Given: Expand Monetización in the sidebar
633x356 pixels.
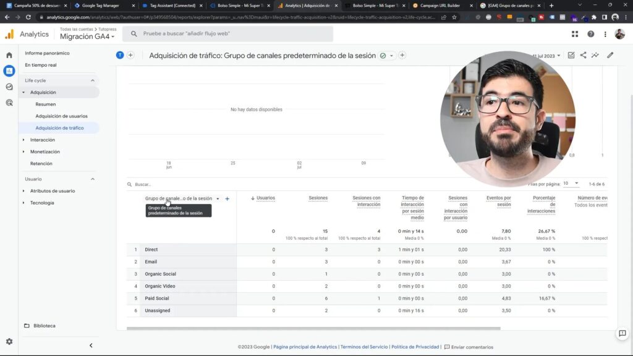Looking at the screenshot, I should [23, 152].
